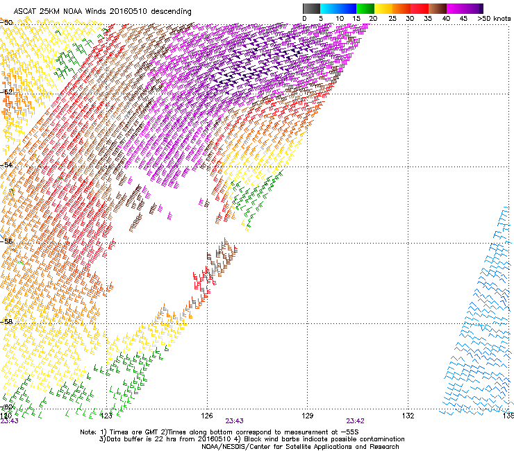Click the orange 25-30 knots legend color

[401, 8]
